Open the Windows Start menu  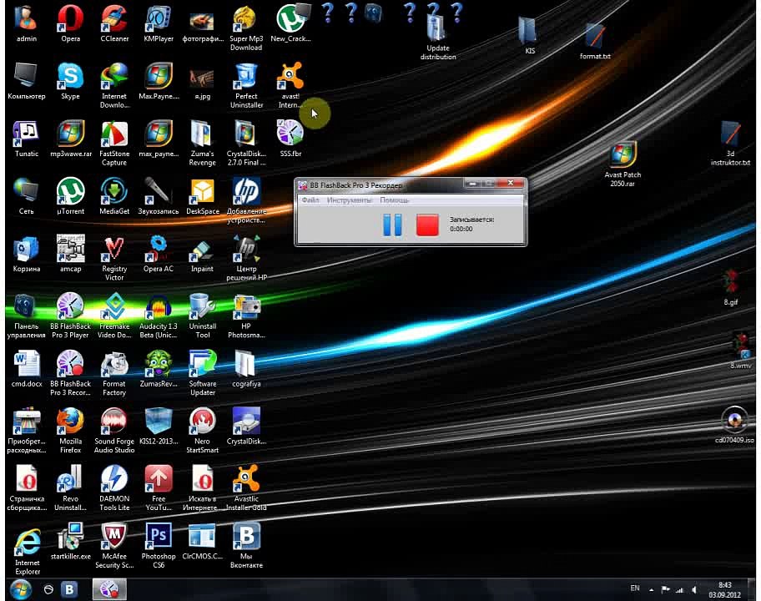[x=20, y=589]
